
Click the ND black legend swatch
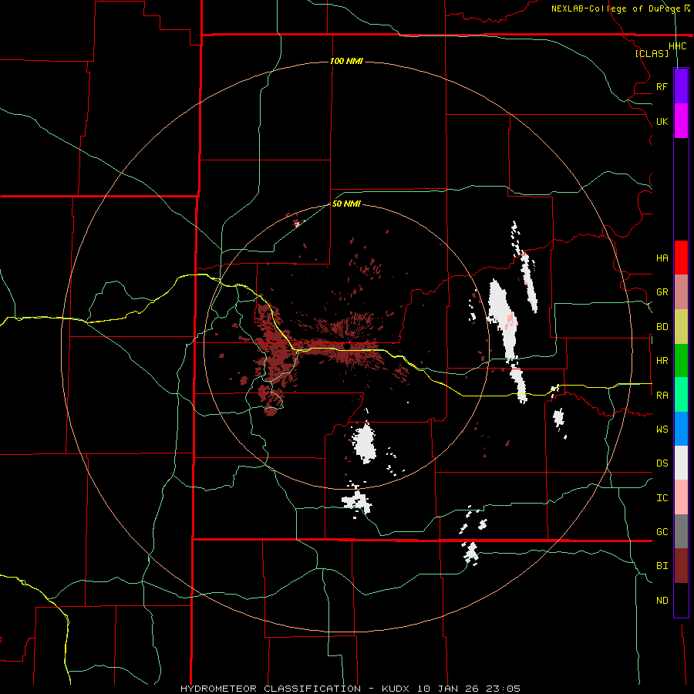(681, 600)
